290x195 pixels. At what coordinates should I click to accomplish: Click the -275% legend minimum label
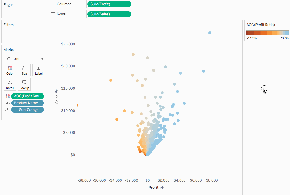coord(251,38)
